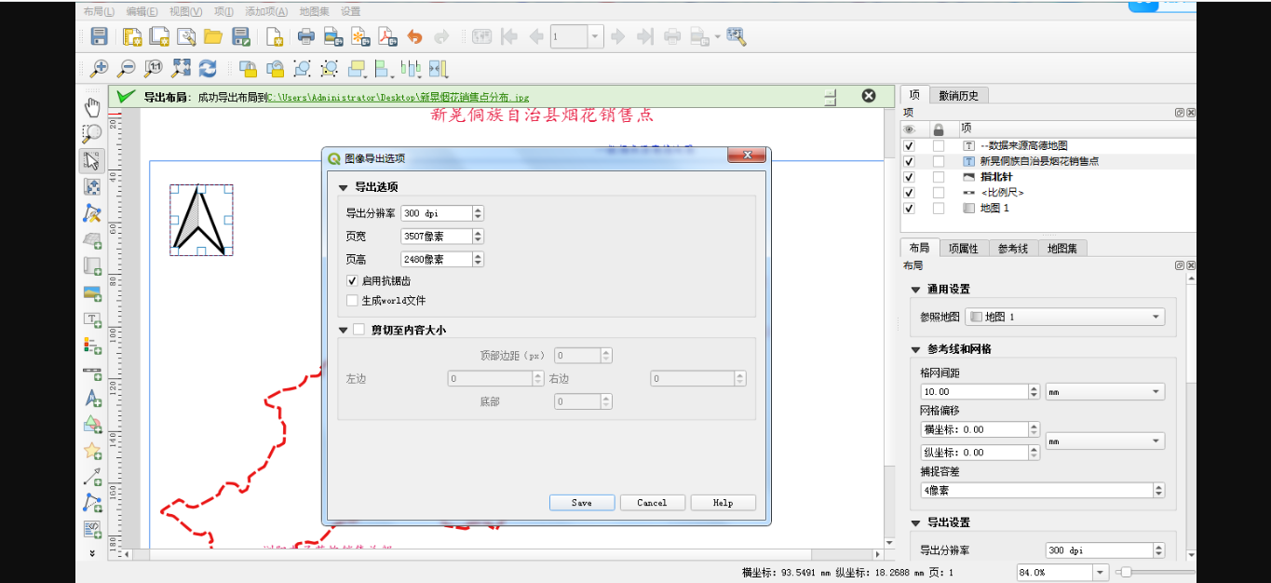This screenshot has height=583, width=1271.
Task: Click the Zoom Out magnifier icon
Action: 126,68
